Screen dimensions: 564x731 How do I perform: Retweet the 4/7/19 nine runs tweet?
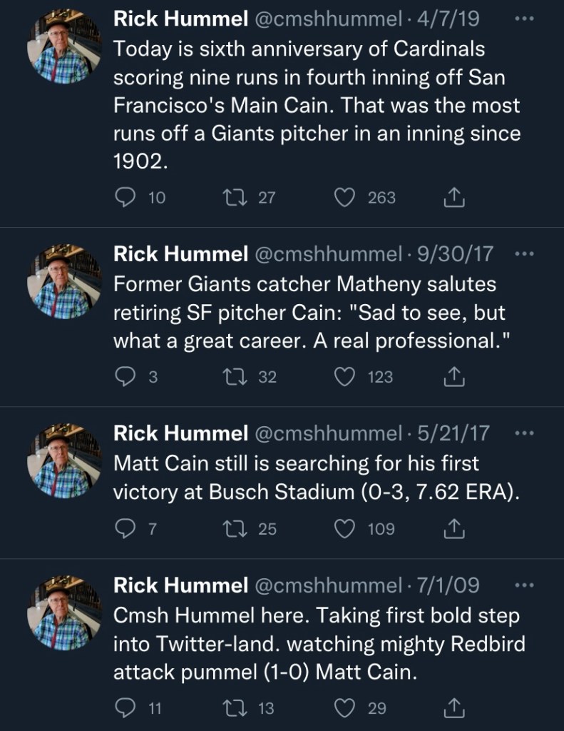(234, 198)
